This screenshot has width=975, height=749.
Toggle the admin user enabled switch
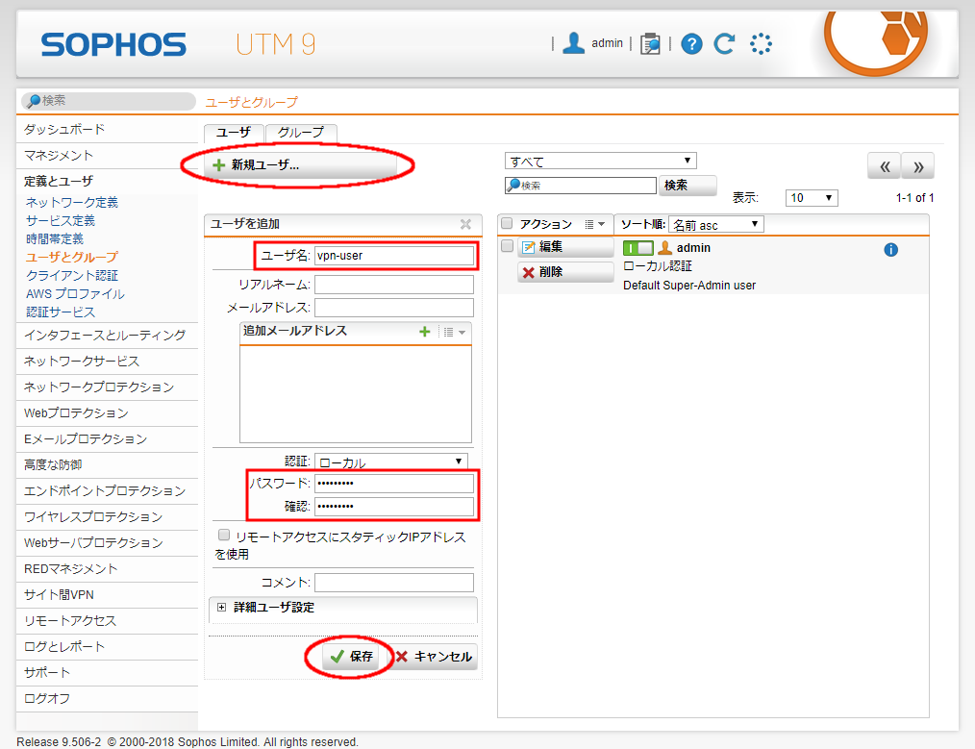[637, 248]
